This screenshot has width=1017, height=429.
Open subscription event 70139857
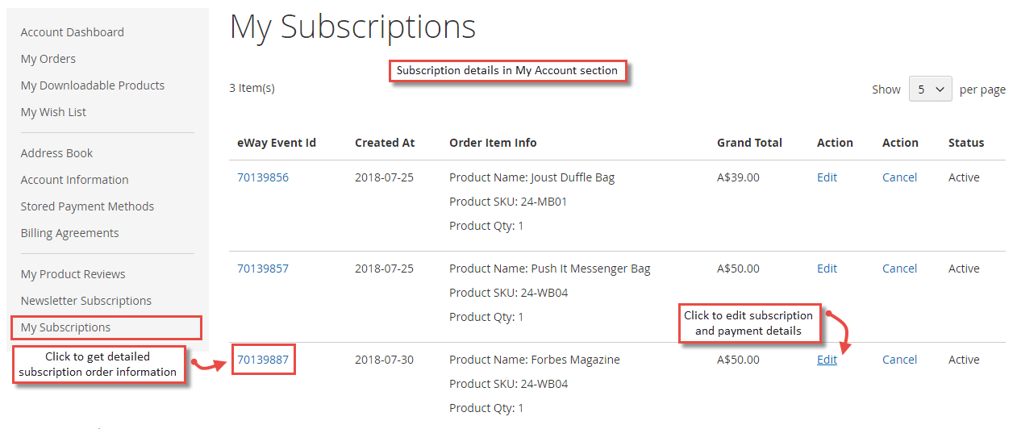263,269
